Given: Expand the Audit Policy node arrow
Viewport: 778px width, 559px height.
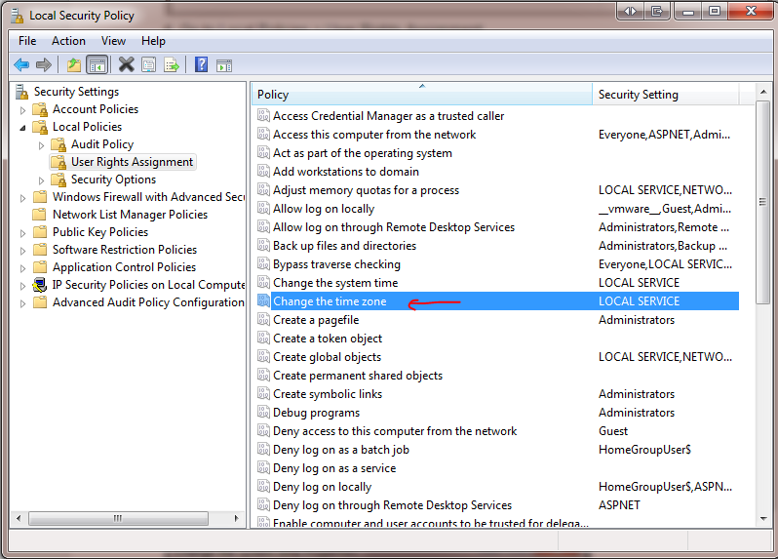Looking at the screenshot, I should tap(41, 145).
